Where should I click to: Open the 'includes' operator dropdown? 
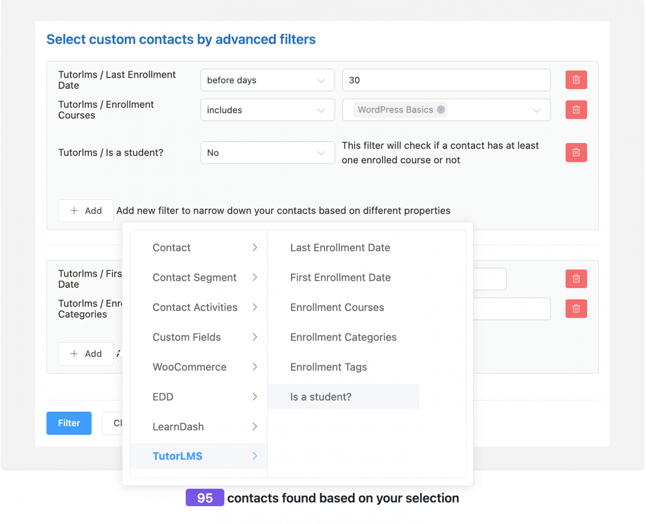pyautogui.click(x=267, y=110)
